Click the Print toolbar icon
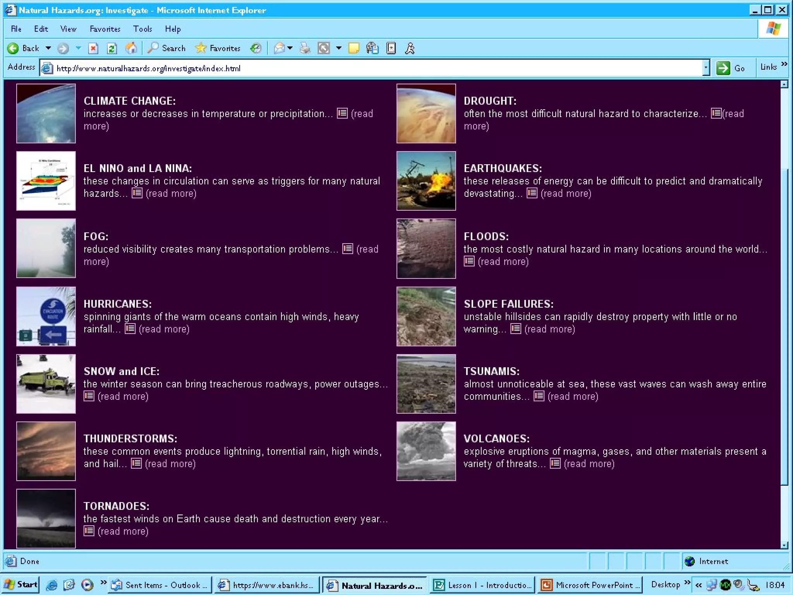Image resolution: width=793 pixels, height=595 pixels. [305, 48]
